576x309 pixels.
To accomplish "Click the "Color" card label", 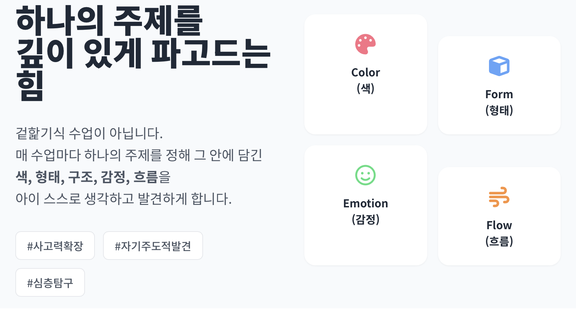I will [365, 73].
